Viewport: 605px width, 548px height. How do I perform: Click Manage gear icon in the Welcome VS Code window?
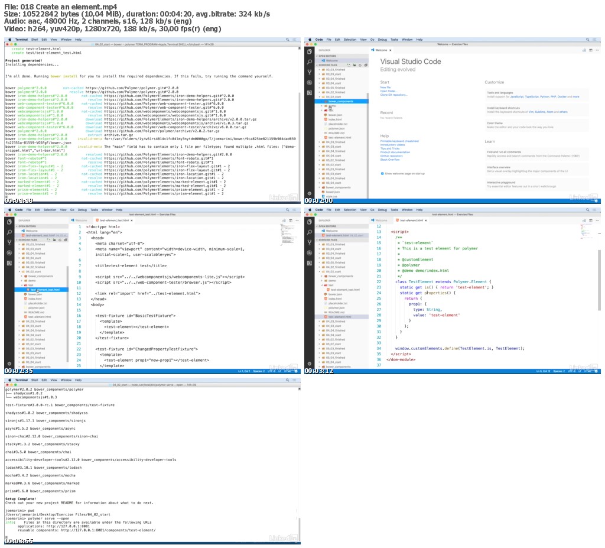pos(310,193)
